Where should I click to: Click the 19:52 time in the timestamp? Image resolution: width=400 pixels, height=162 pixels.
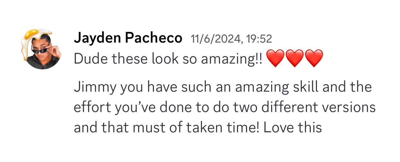(x=259, y=39)
